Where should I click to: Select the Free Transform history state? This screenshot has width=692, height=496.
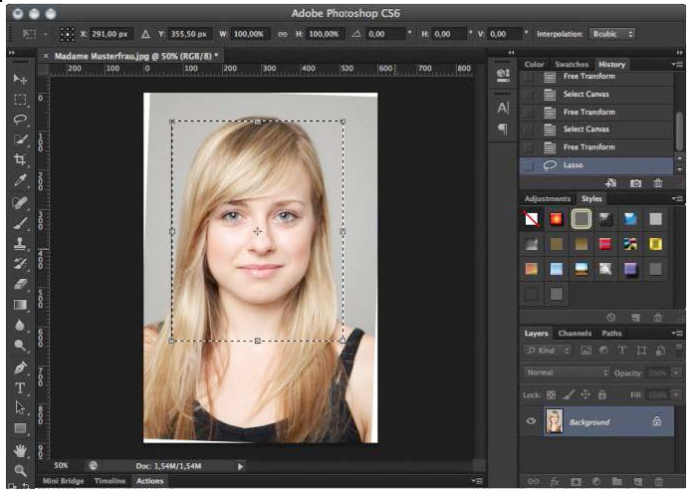tap(588, 147)
